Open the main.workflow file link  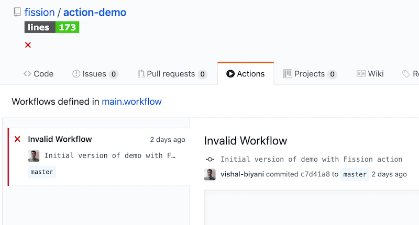[x=132, y=102]
